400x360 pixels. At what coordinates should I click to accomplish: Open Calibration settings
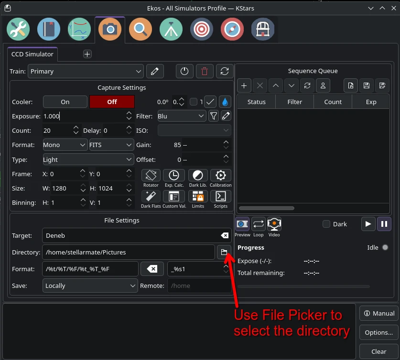221,175
